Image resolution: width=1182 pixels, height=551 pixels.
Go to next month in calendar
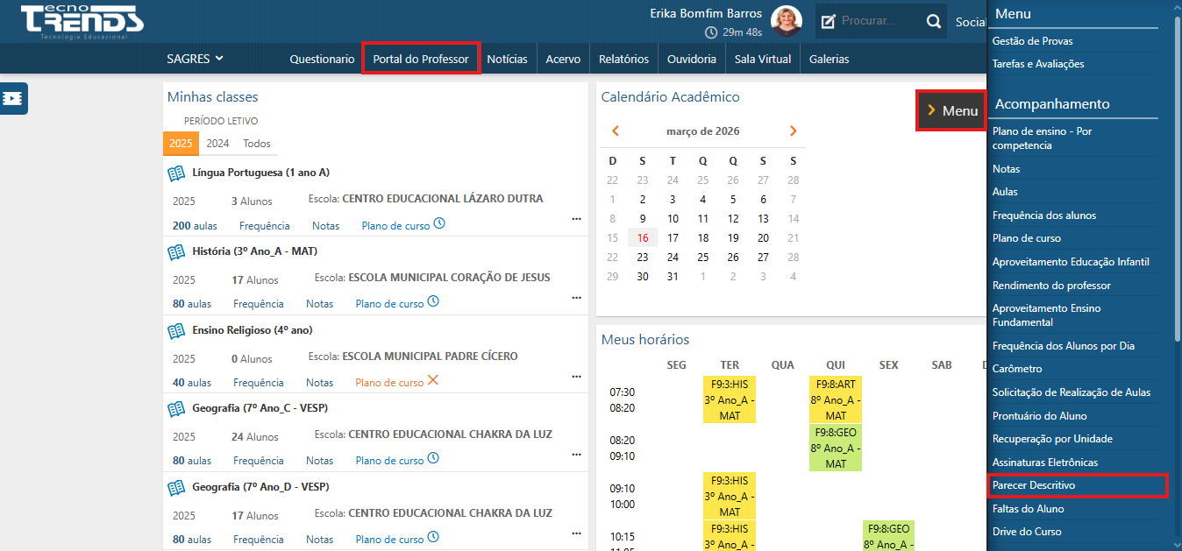pos(793,131)
